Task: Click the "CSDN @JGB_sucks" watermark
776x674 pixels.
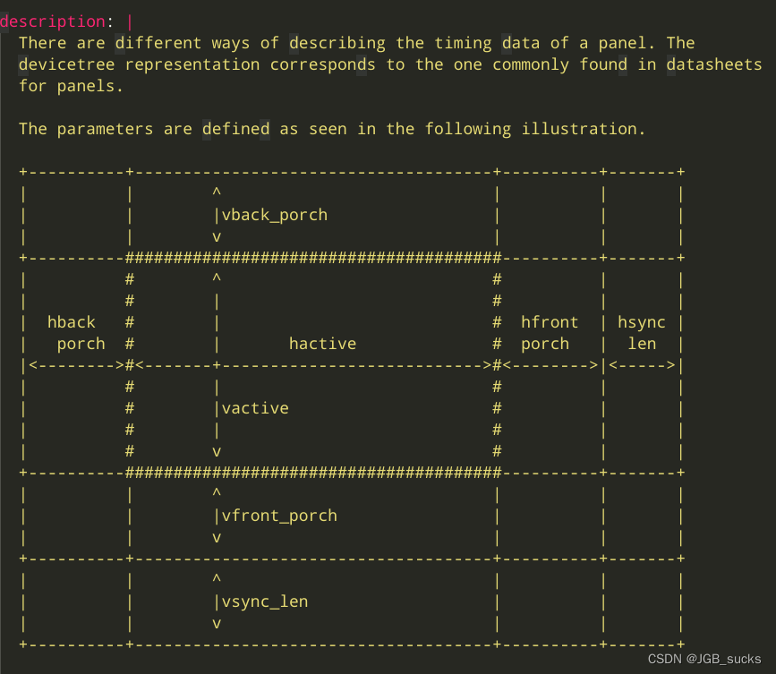Action: click(706, 658)
